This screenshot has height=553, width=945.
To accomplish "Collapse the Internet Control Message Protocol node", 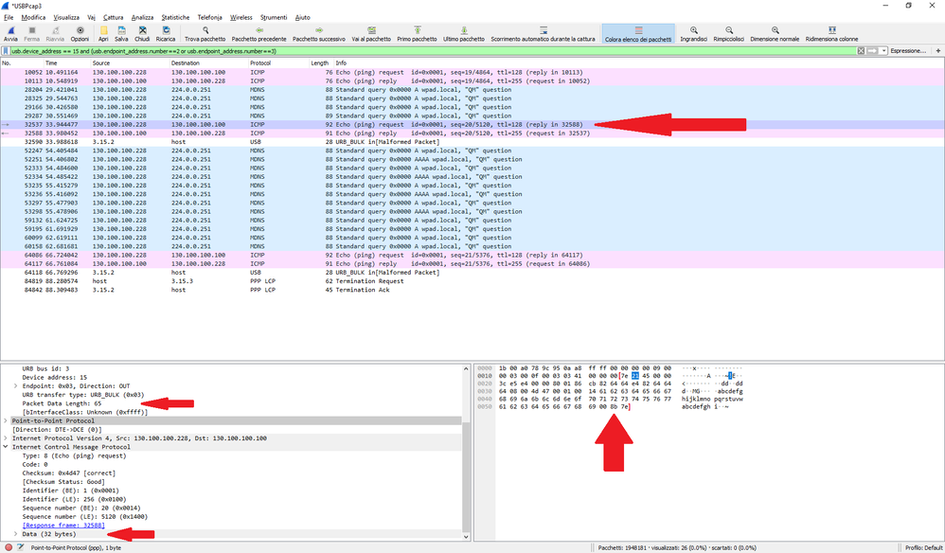I will click(x=6, y=447).
